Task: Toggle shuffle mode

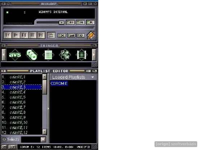Action: [x=62, y=35]
